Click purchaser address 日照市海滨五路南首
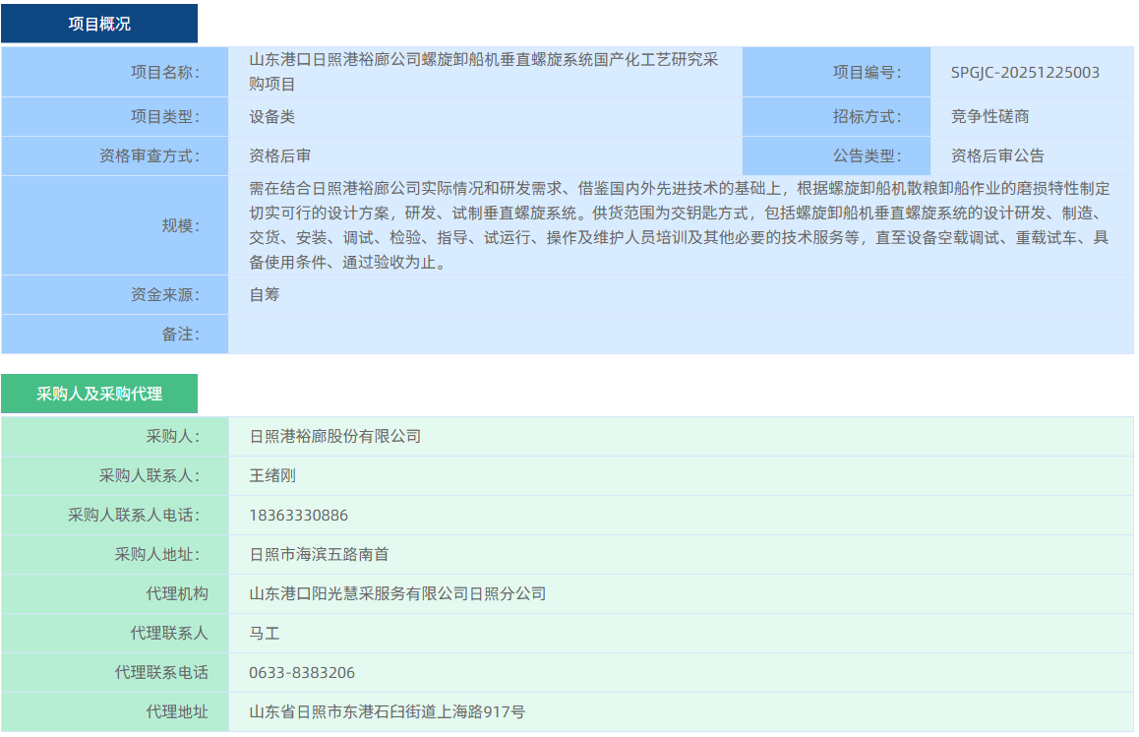This screenshot has height=737, width=1139. click(320, 554)
